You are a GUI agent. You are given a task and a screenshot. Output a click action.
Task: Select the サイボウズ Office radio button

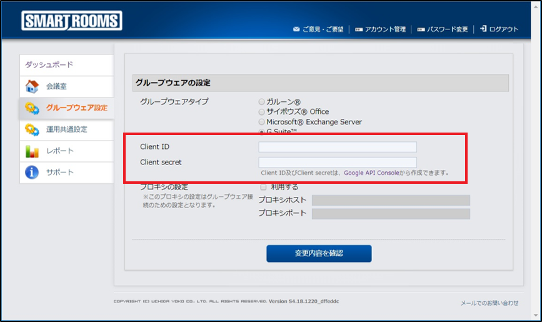coord(262,111)
